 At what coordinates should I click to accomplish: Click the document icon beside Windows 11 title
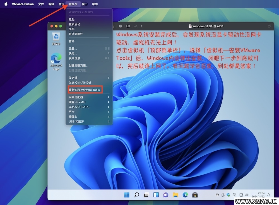coord(190,26)
